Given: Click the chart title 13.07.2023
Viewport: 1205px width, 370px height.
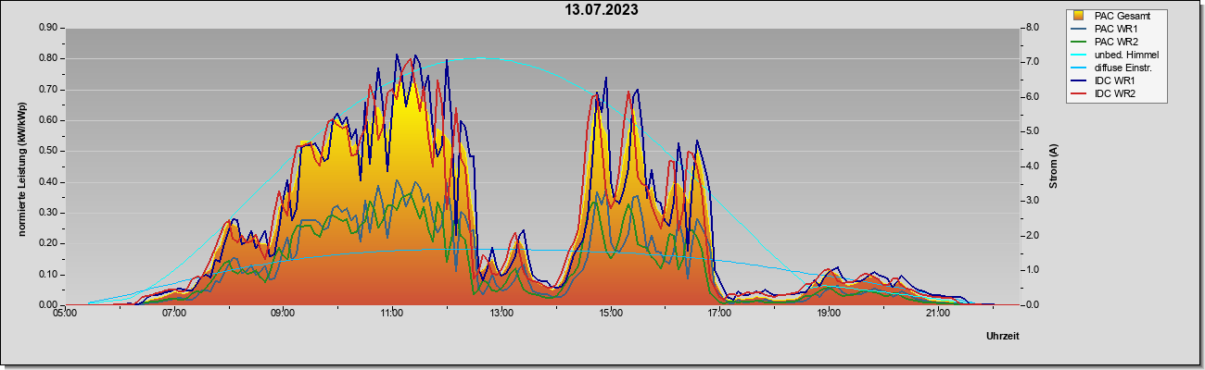Looking at the screenshot, I should tap(602, 11).
